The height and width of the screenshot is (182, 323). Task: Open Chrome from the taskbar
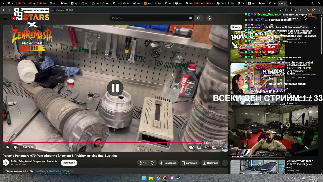click(158, 178)
